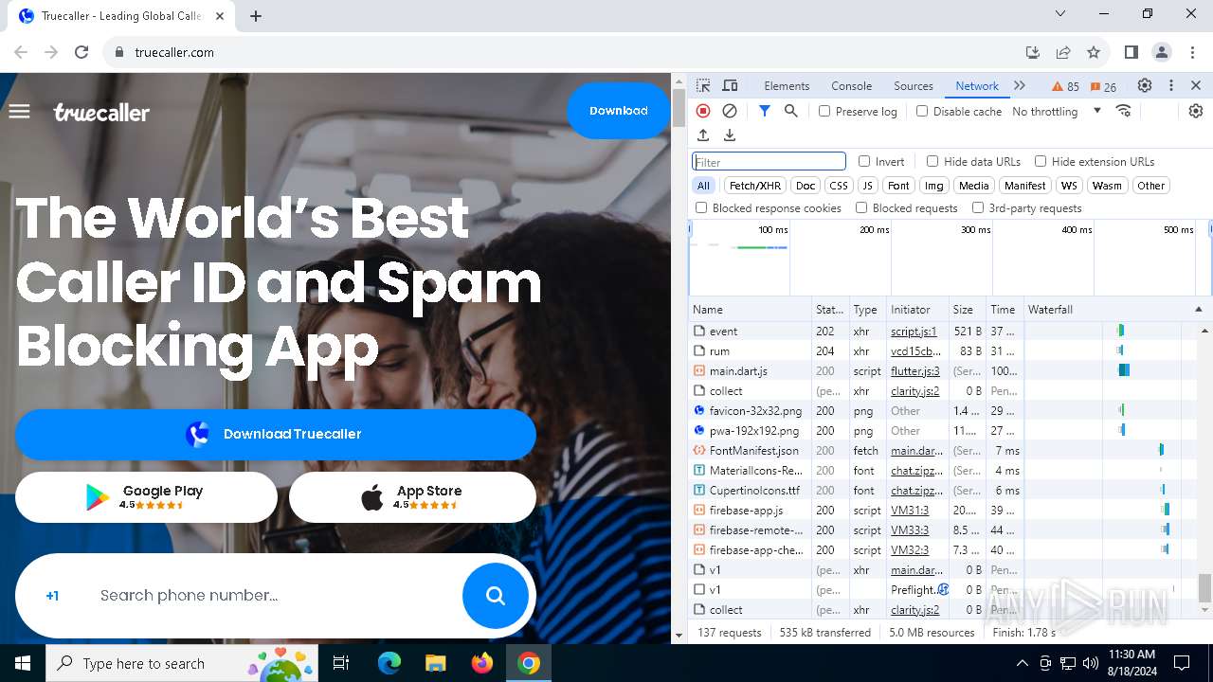The width and height of the screenshot is (1213, 682).
Task: Click the Search phone number field
Action: point(275,596)
